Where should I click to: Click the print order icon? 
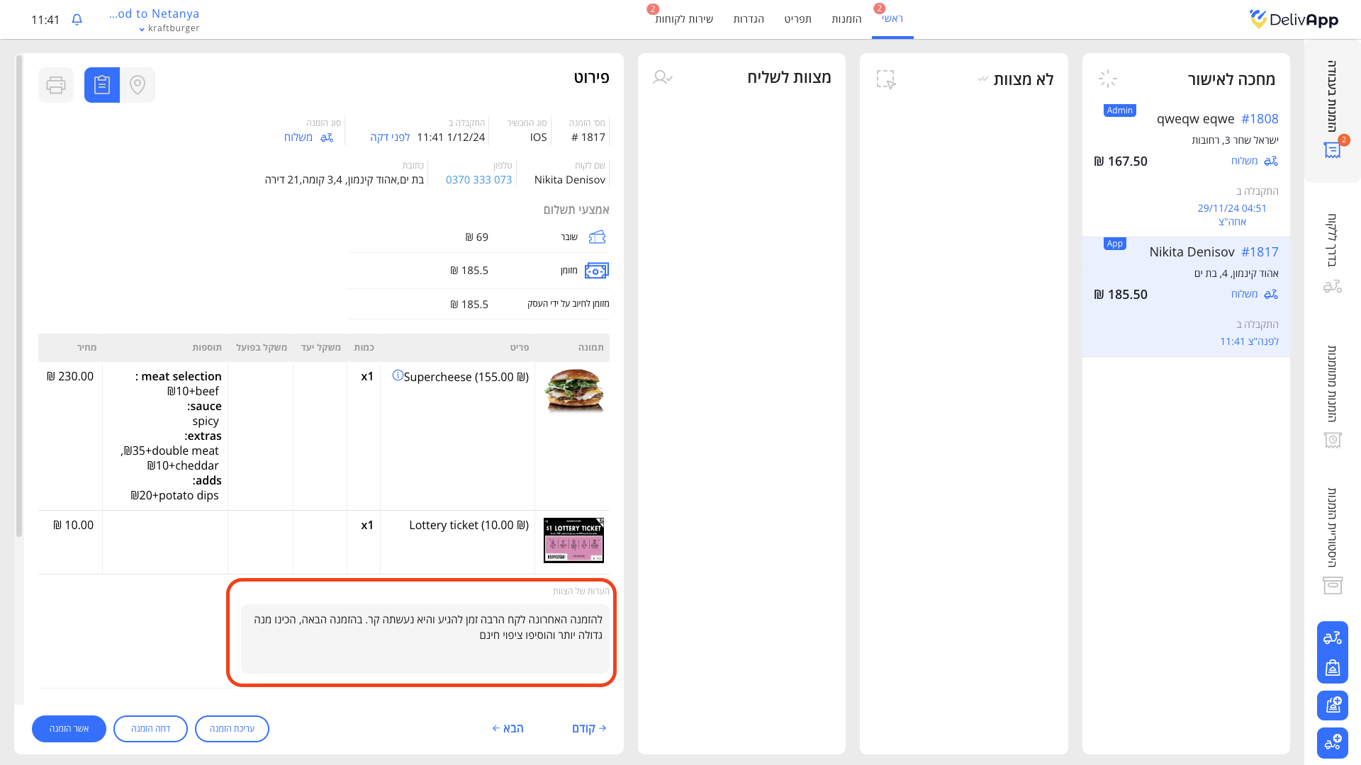click(56, 85)
